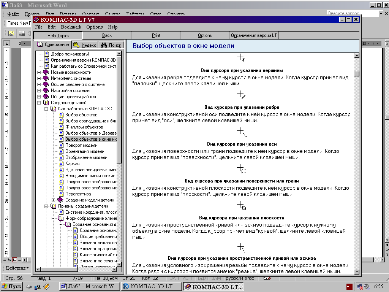
Task: Click the edge cursor image in help text
Action: click(x=241, y=95)
